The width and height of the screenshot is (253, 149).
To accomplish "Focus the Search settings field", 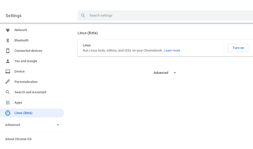I will tap(165, 16).
